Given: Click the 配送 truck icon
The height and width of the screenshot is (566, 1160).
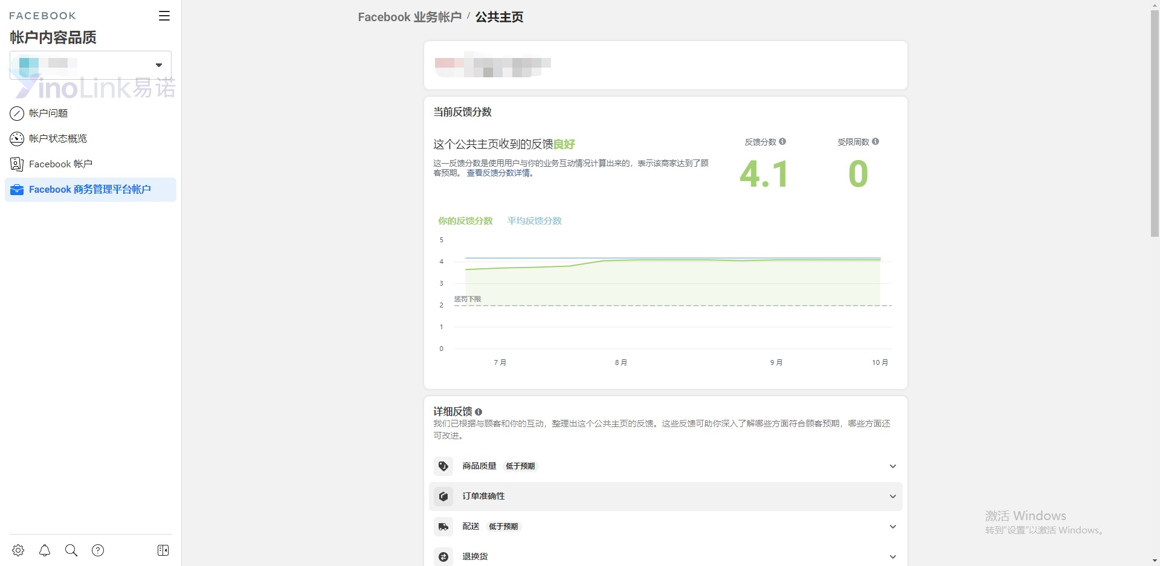Looking at the screenshot, I should pyautogui.click(x=443, y=527).
